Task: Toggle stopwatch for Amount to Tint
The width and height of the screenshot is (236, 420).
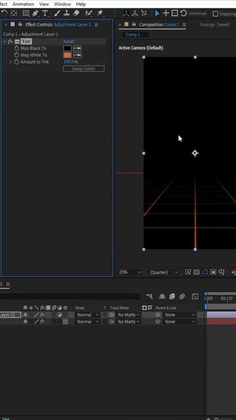Action: pyautogui.click(x=16, y=62)
